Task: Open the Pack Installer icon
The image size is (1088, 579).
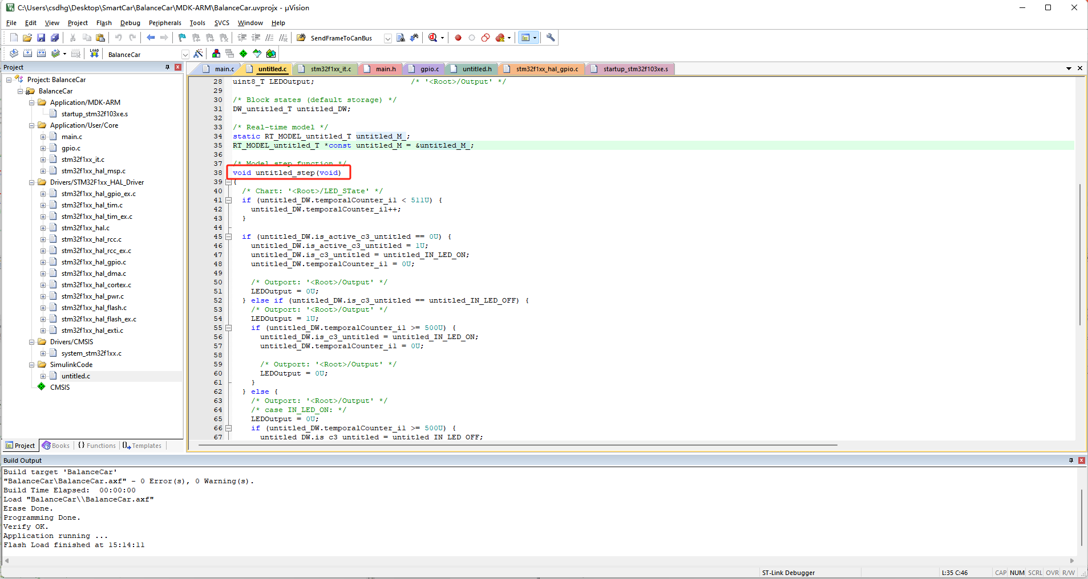Action: [271, 54]
